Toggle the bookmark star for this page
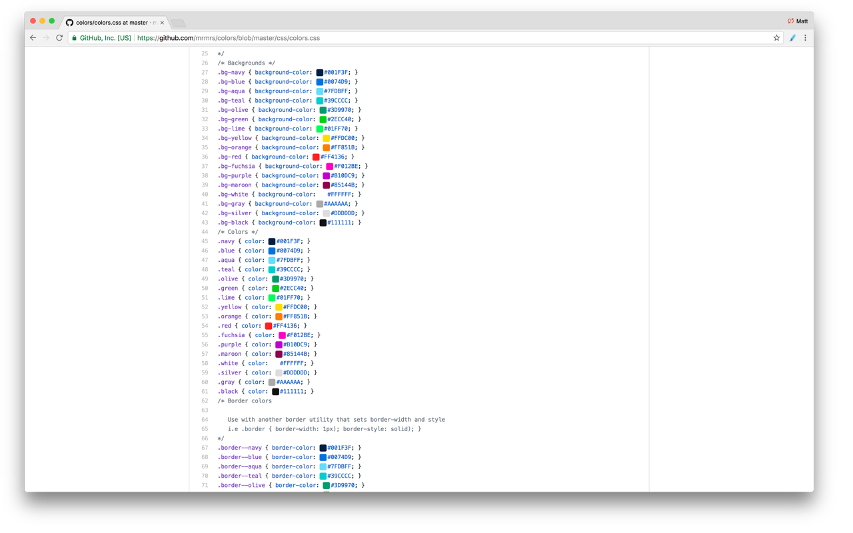 pyautogui.click(x=776, y=38)
